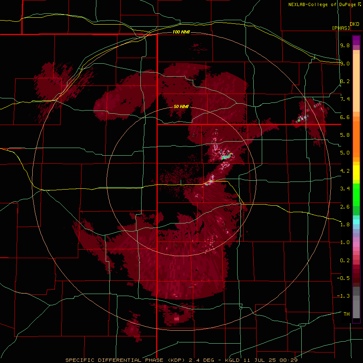This screenshot has width=363, height=363.
Task: Click the -0.5 value on color scale
Action: click(343, 278)
